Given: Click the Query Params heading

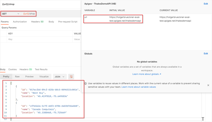Looking at the screenshot, I should pyautogui.click(x=9, y=28).
